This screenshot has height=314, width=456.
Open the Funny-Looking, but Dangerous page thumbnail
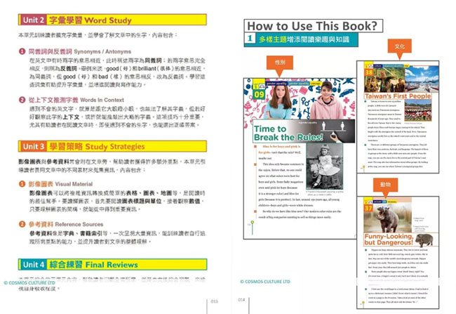pyautogui.click(x=398, y=252)
